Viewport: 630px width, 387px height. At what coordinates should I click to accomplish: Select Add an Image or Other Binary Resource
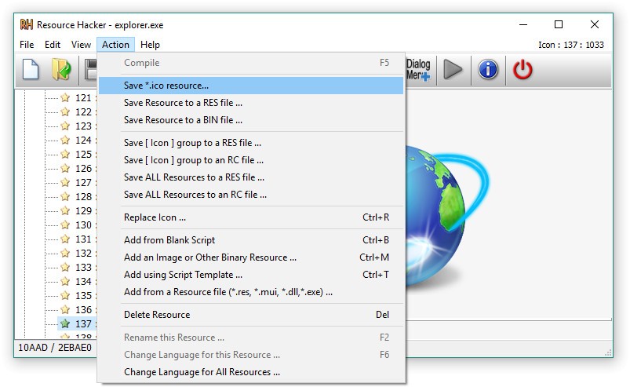(x=251, y=257)
